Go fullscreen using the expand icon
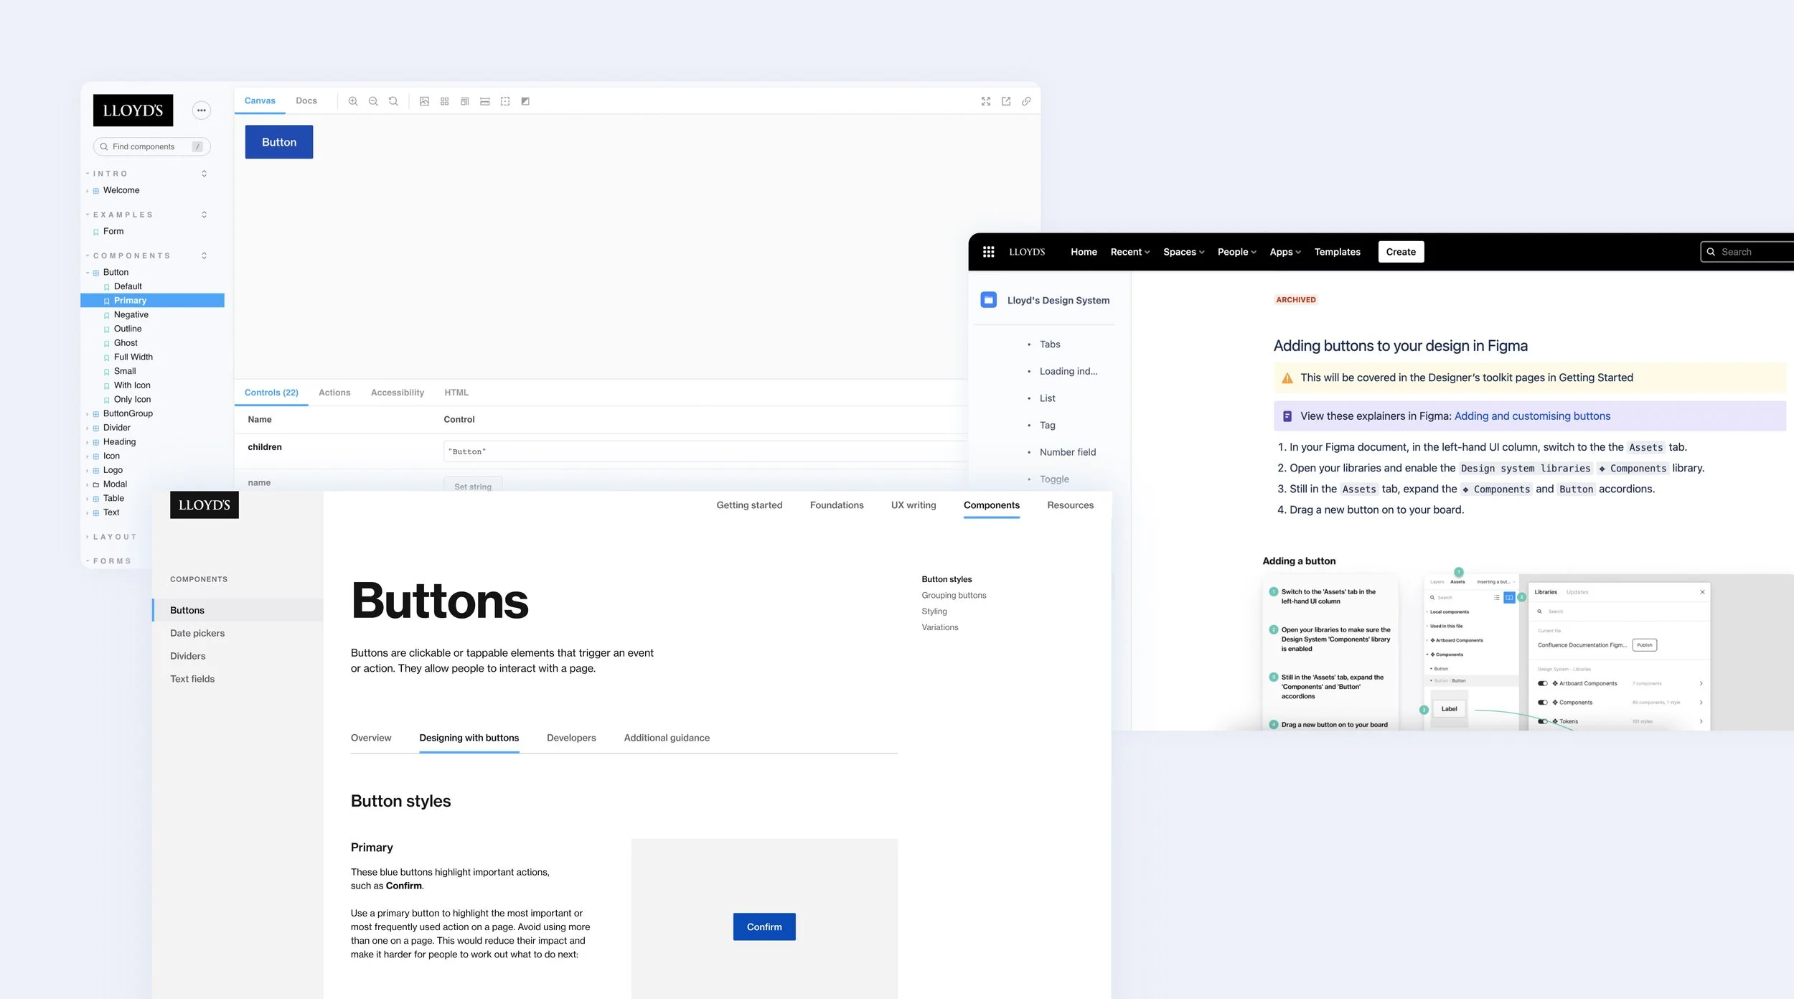 coord(986,101)
